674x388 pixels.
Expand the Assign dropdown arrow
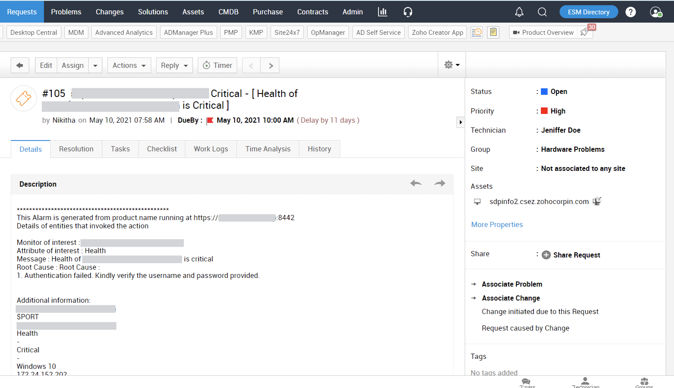click(x=95, y=65)
